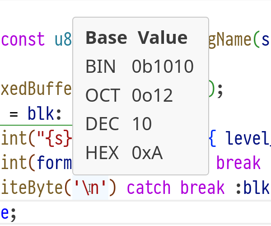Click the 'BIN' row label
The width and height of the screenshot is (271, 226).
[101, 67]
